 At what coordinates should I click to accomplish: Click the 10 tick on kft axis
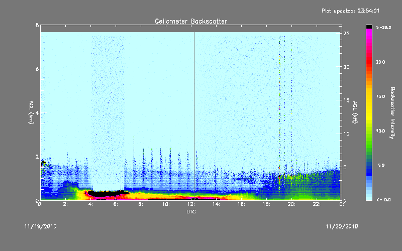click(x=346, y=134)
